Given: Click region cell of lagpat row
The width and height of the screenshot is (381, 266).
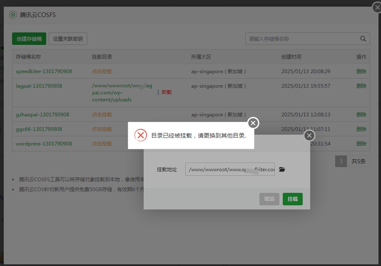Looking at the screenshot, I should pyautogui.click(x=219, y=86).
